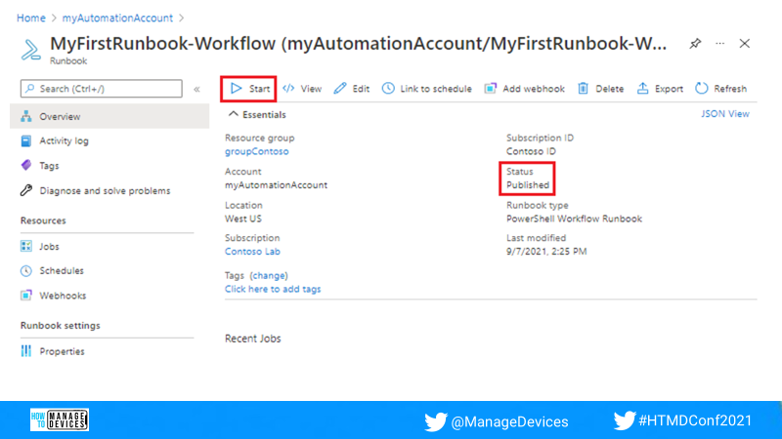Click the Refresh circular arrow icon
The height and width of the screenshot is (439, 782).
click(702, 89)
